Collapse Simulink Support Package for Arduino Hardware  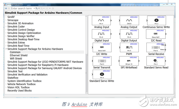6,49
